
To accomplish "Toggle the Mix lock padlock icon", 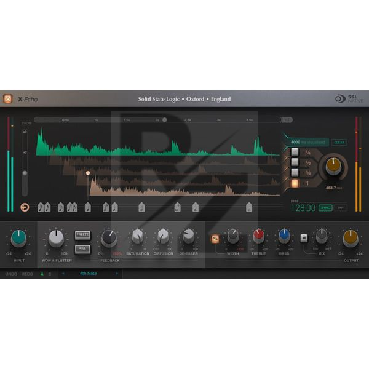I will click(304, 238).
